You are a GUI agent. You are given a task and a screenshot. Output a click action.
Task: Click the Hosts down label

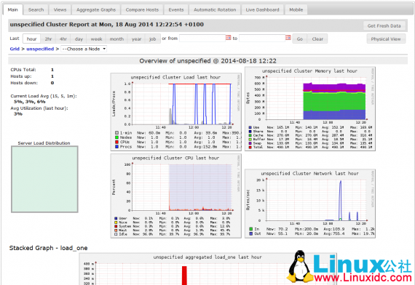coord(24,83)
